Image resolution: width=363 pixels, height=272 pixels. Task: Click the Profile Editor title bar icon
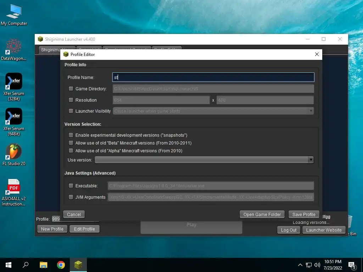pyautogui.click(x=66, y=54)
